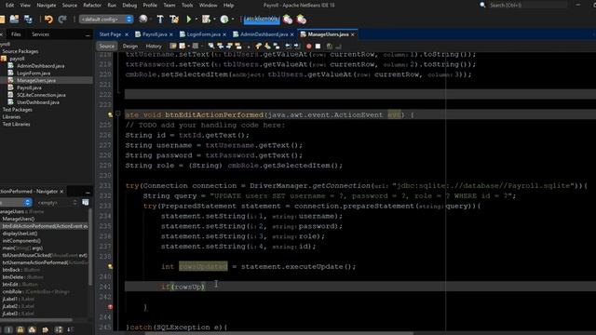Click the Redo arrow in the main toolbar
Screen dimensions: 596x335
[x=62, y=20]
